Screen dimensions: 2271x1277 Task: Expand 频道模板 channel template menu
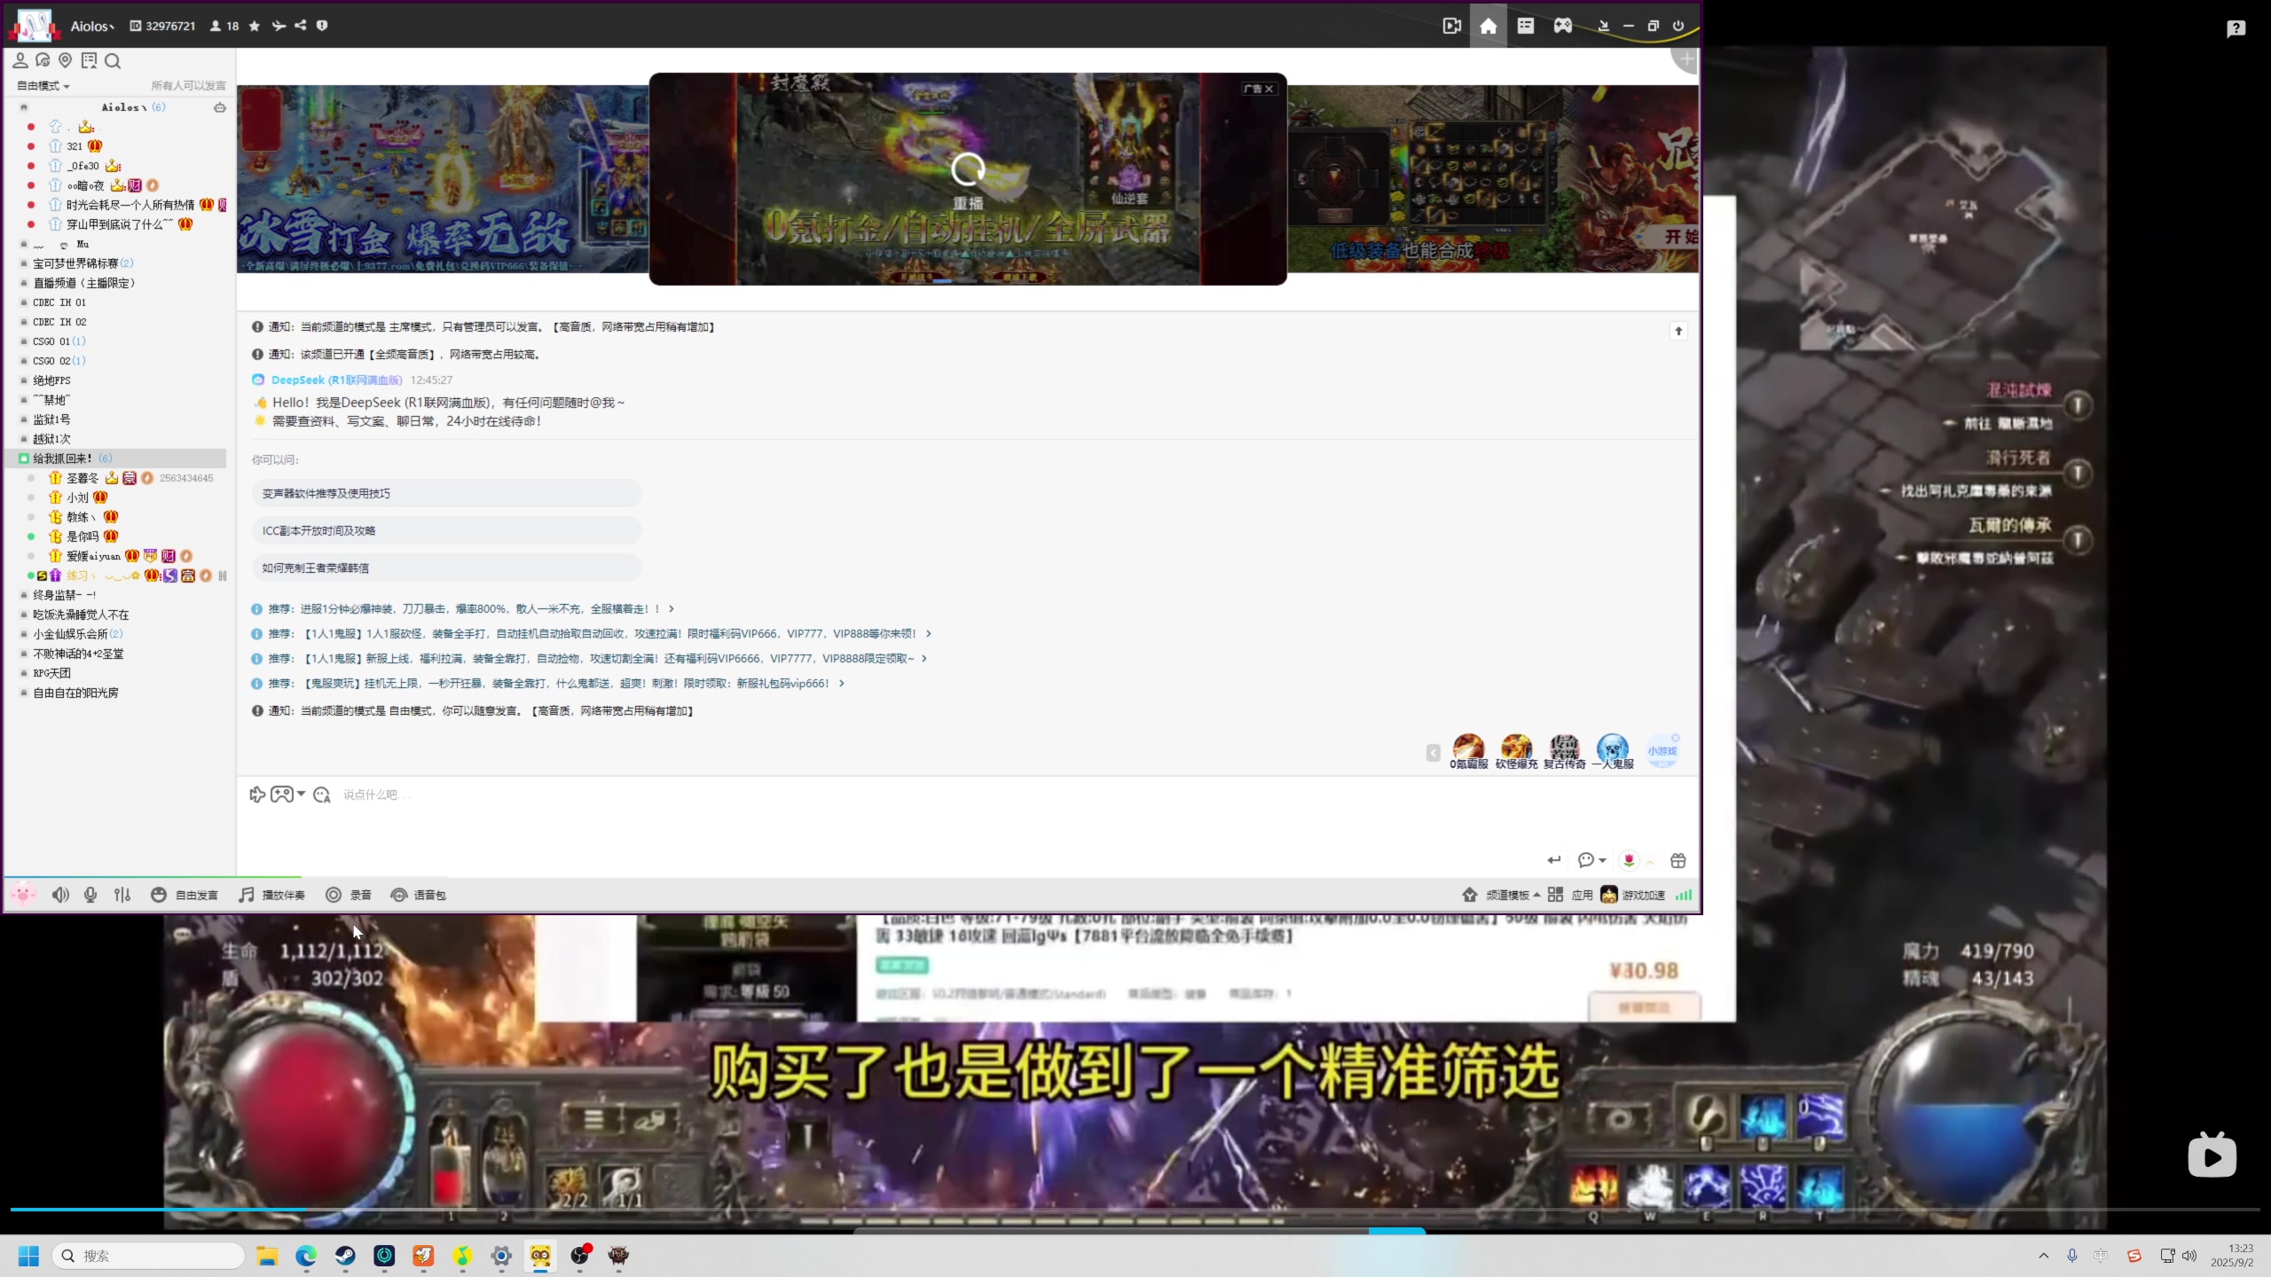pos(1502,895)
